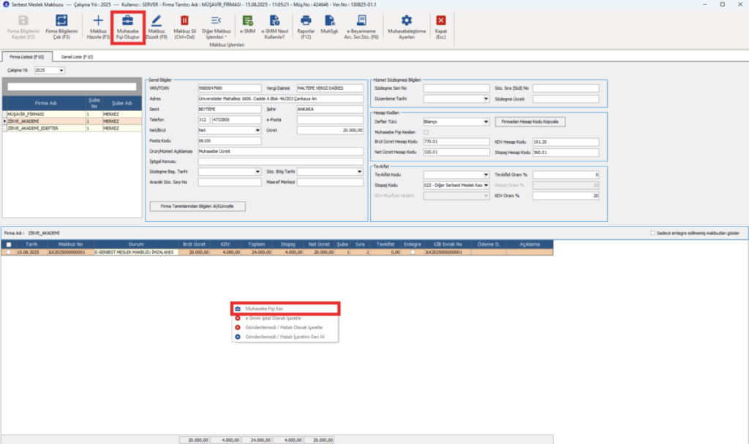The image size is (749, 444).
Task: Click Firmadan Hesap Kodu Kopyala button
Action: click(x=530, y=122)
